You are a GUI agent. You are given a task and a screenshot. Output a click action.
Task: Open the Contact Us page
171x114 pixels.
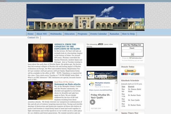pyautogui.click(x=33, y=38)
